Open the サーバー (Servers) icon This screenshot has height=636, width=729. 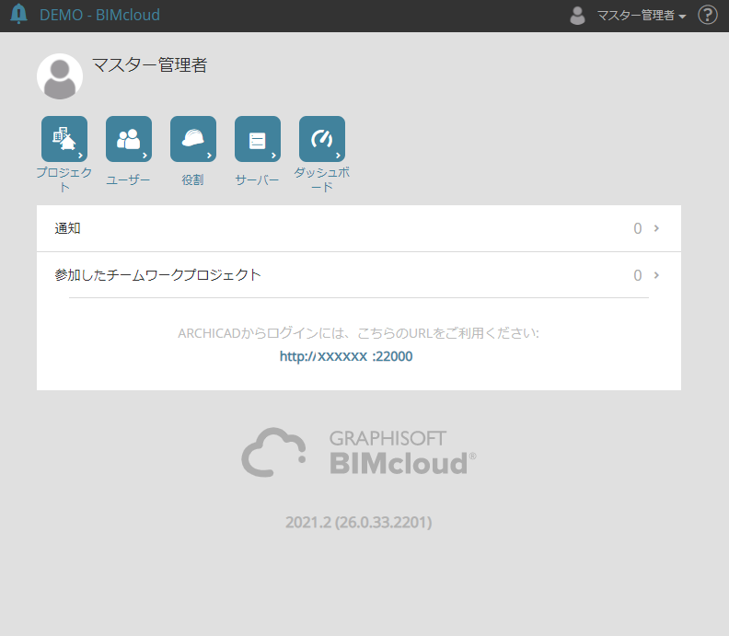coord(258,139)
